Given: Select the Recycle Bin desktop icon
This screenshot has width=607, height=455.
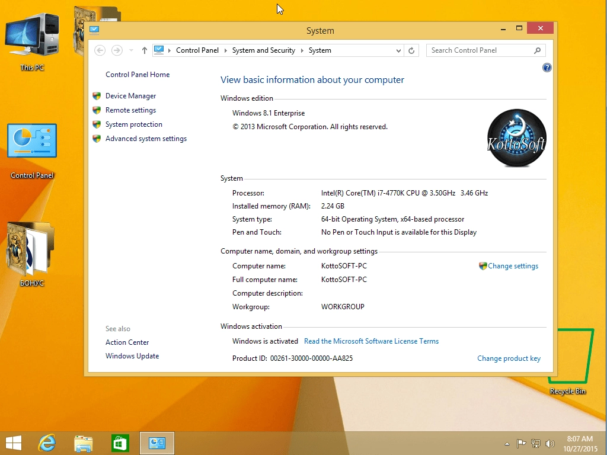Looking at the screenshot, I should tap(568, 362).
